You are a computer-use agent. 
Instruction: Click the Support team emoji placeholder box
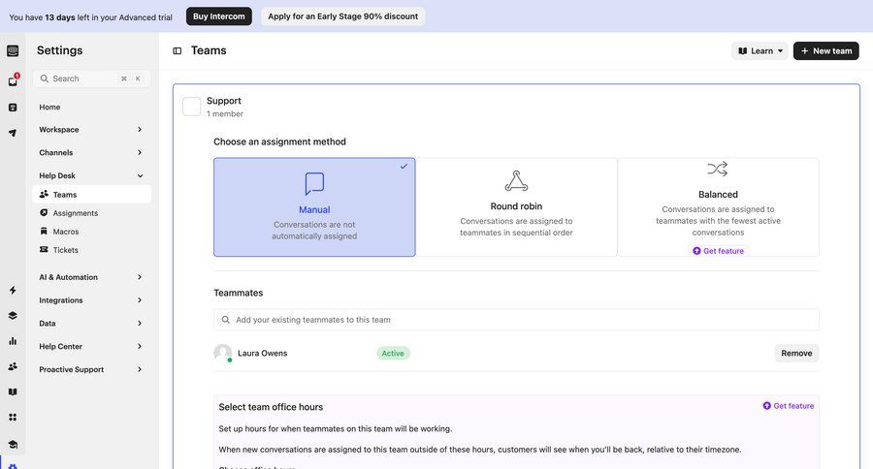point(191,107)
